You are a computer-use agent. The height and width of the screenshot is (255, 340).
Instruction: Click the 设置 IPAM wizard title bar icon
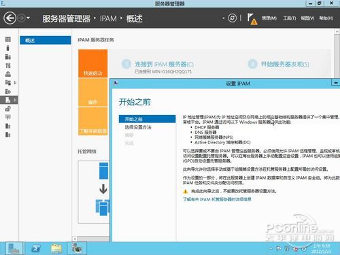tap(116, 83)
